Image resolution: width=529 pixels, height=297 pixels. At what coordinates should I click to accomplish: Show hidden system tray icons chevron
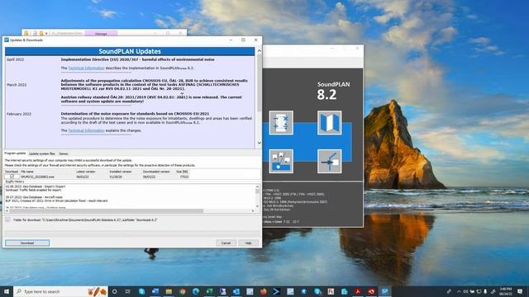[459, 291]
